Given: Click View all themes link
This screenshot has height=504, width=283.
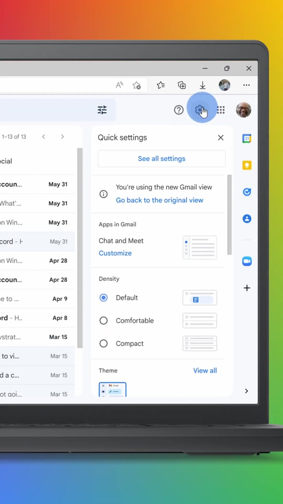Looking at the screenshot, I should [x=205, y=371].
